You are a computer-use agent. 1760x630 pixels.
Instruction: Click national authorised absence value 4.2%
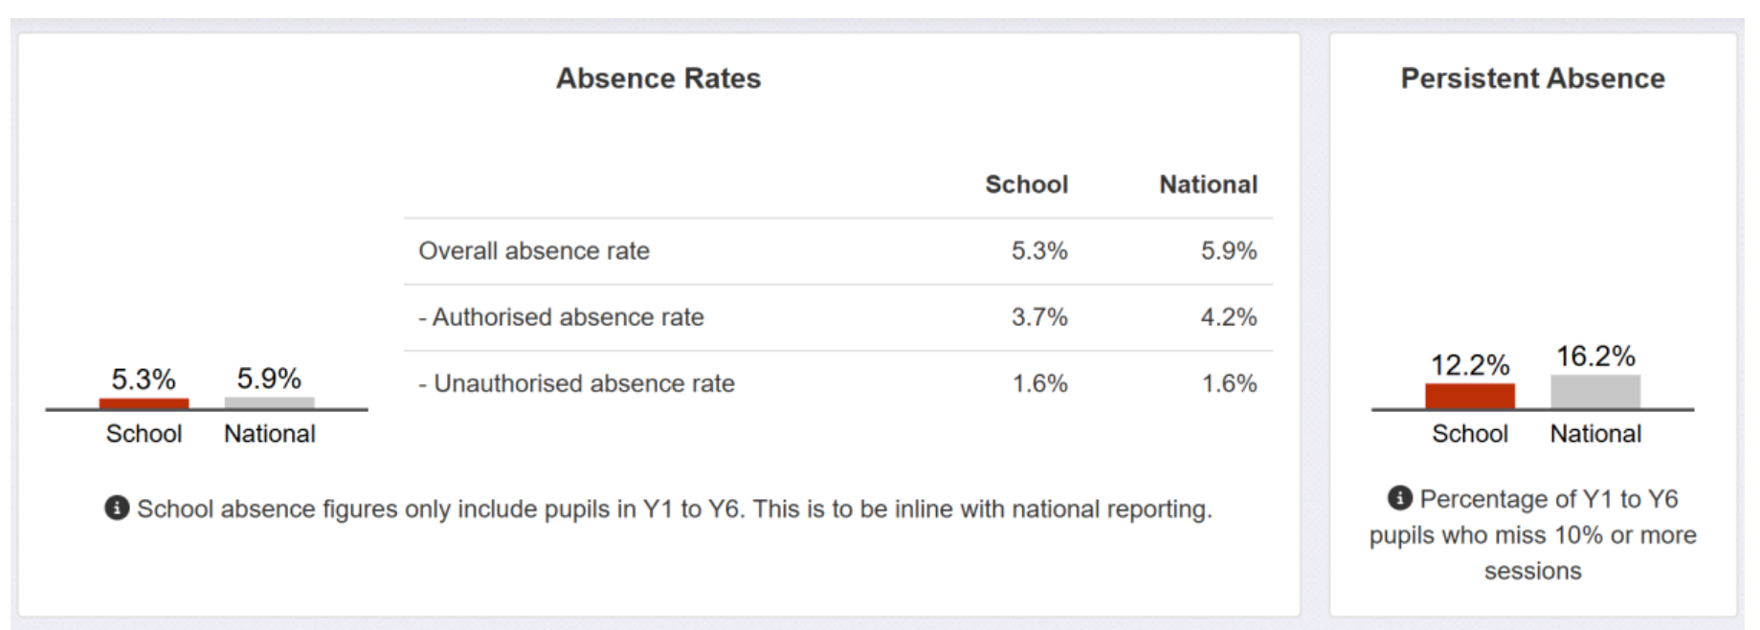(x=1229, y=317)
